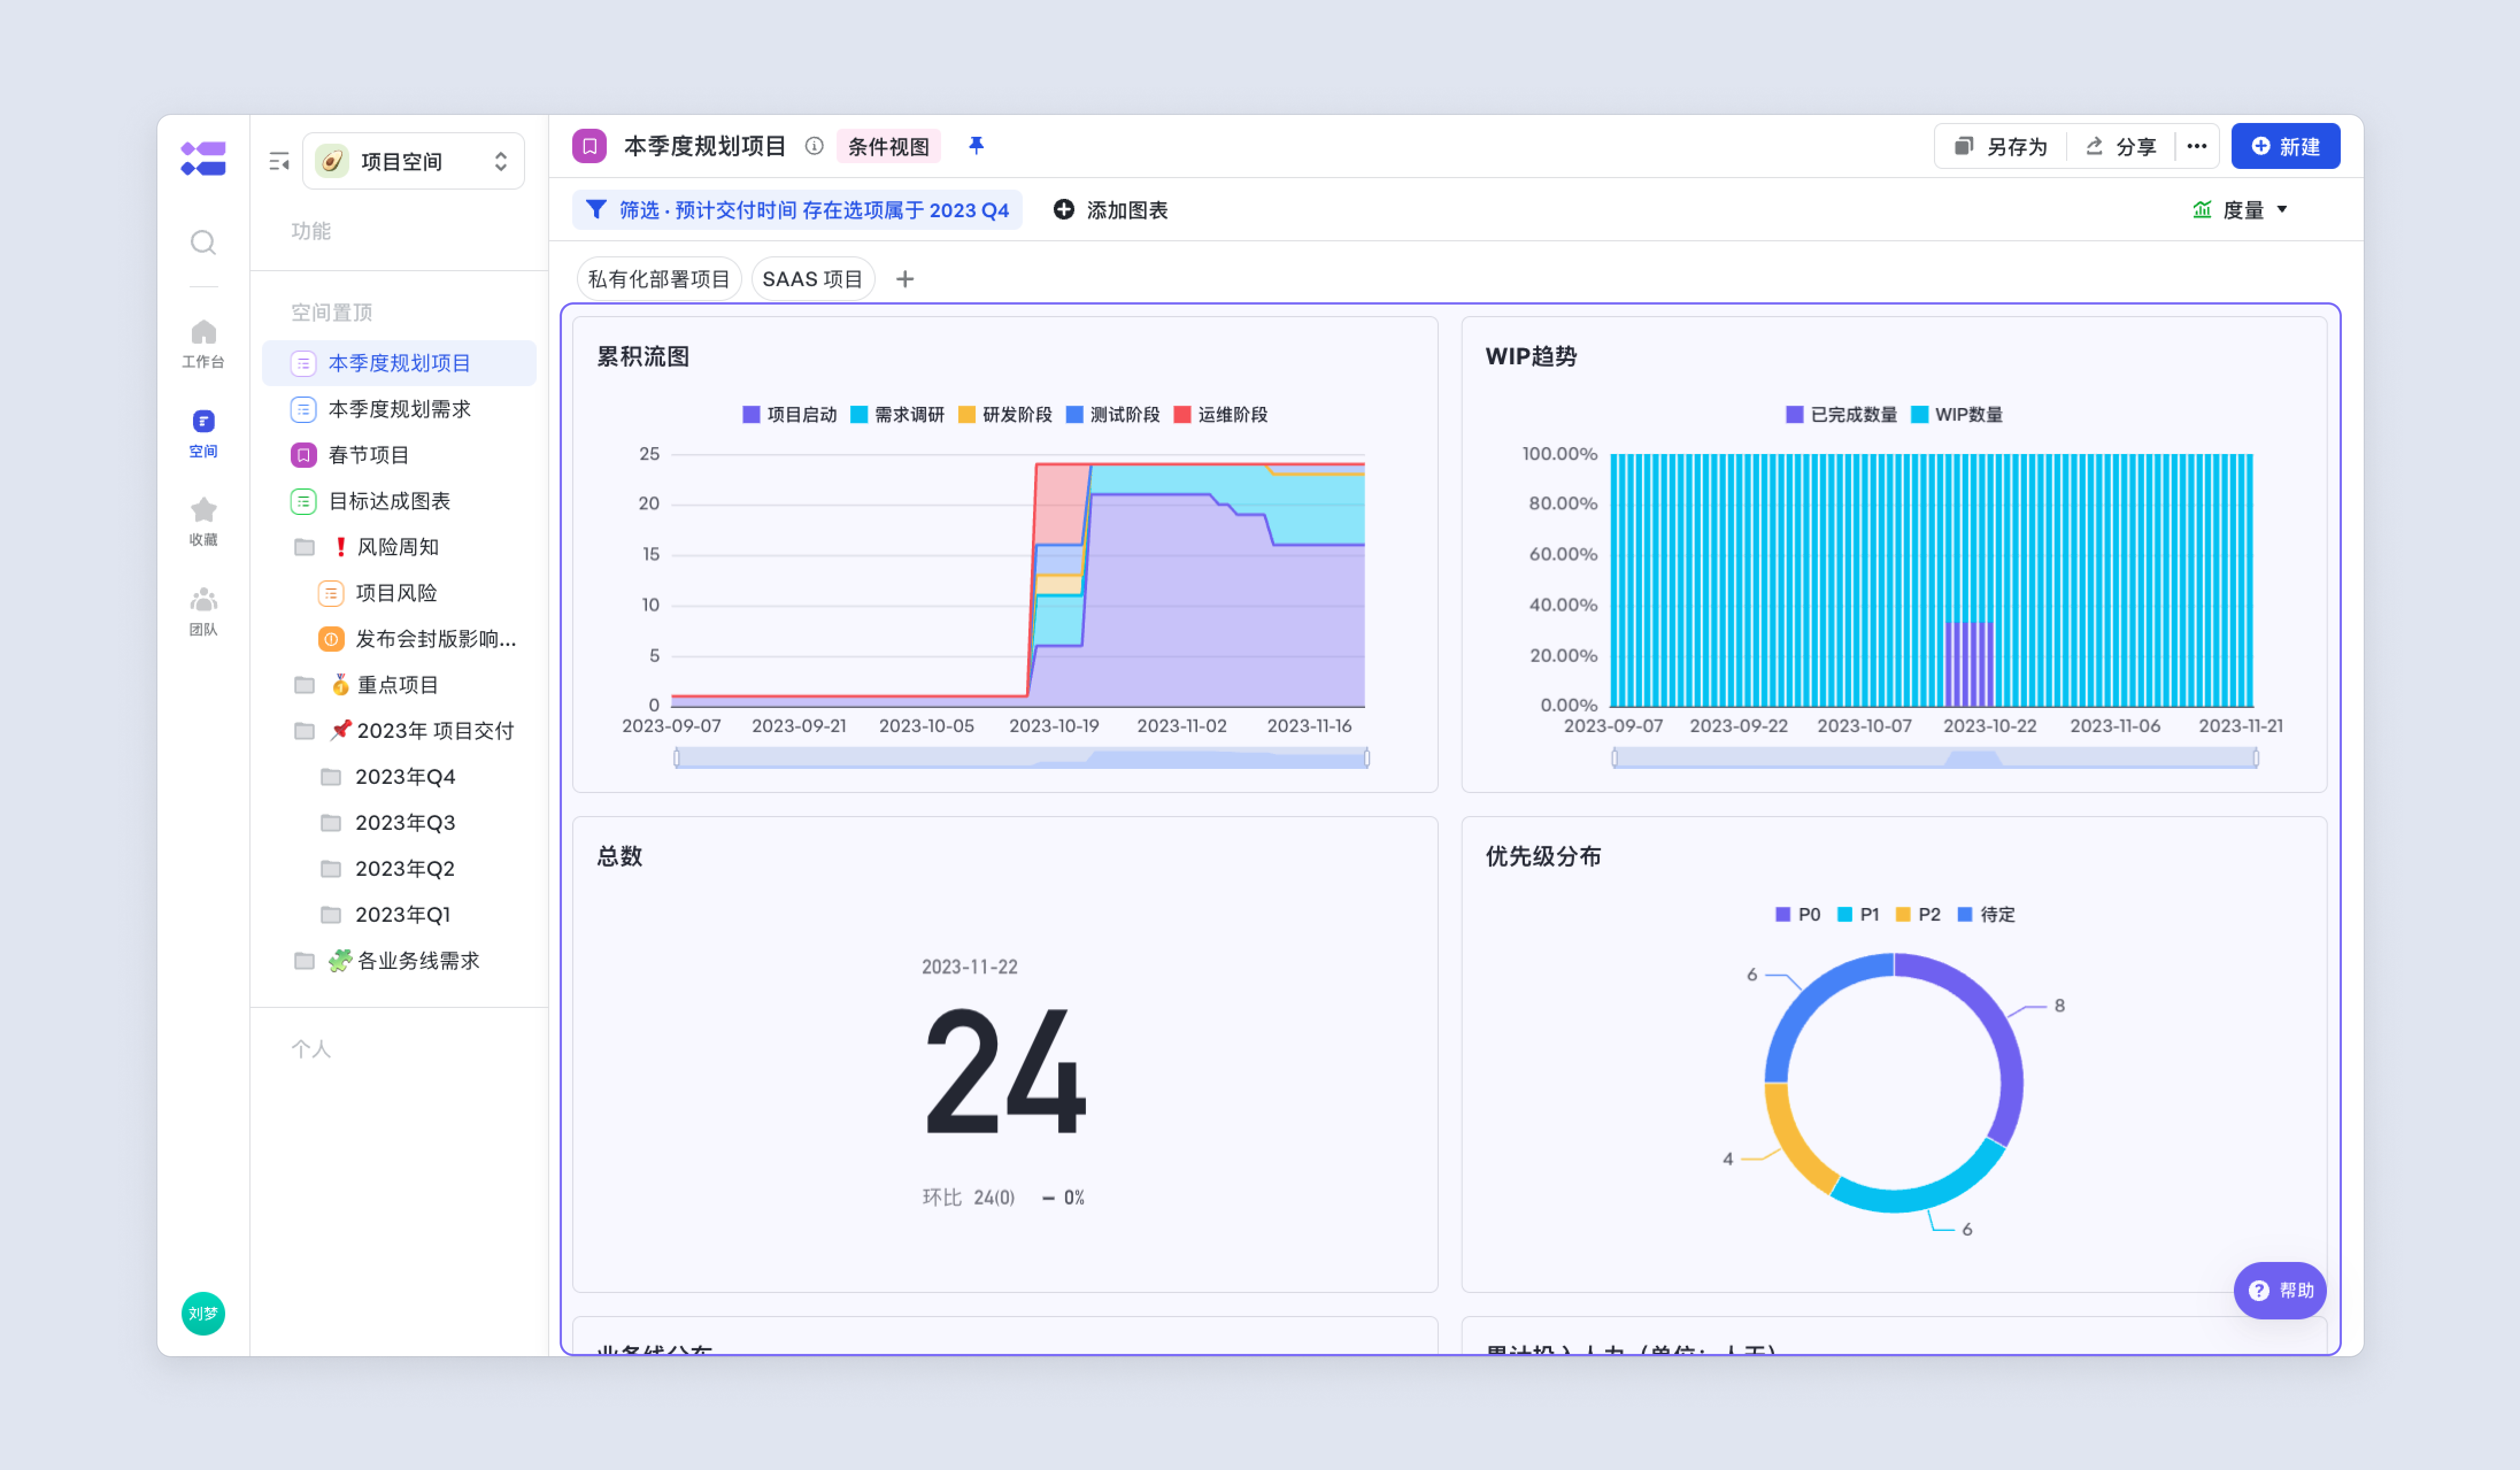Click the total count 24 figure
2520x1470 pixels.
click(x=1005, y=1072)
